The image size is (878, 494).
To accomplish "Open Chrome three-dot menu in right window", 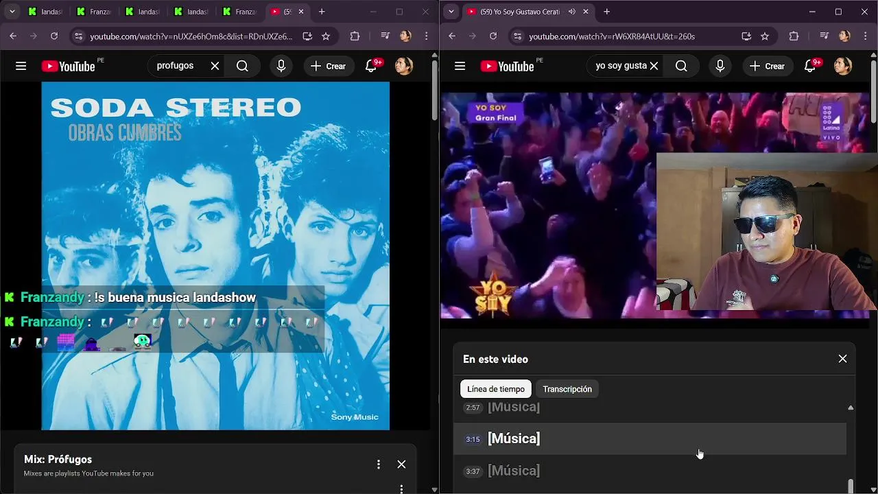I will 866,36.
